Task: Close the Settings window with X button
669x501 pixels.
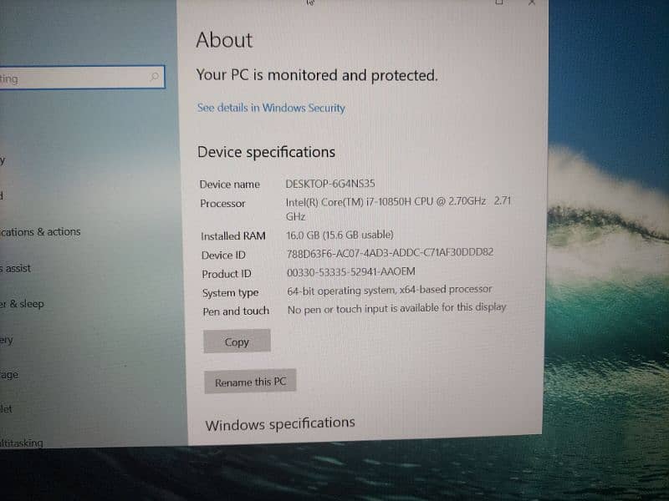Action: click(x=532, y=3)
